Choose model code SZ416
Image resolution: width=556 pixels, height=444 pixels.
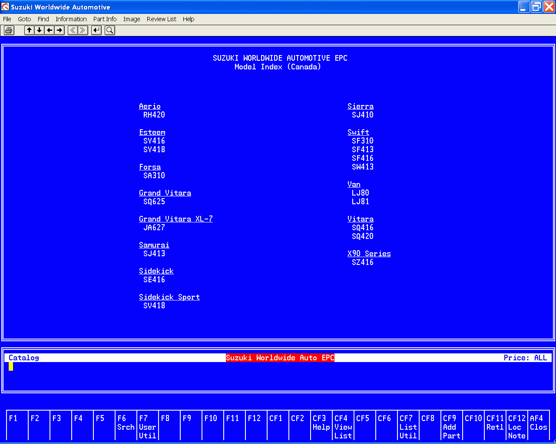tap(363, 262)
